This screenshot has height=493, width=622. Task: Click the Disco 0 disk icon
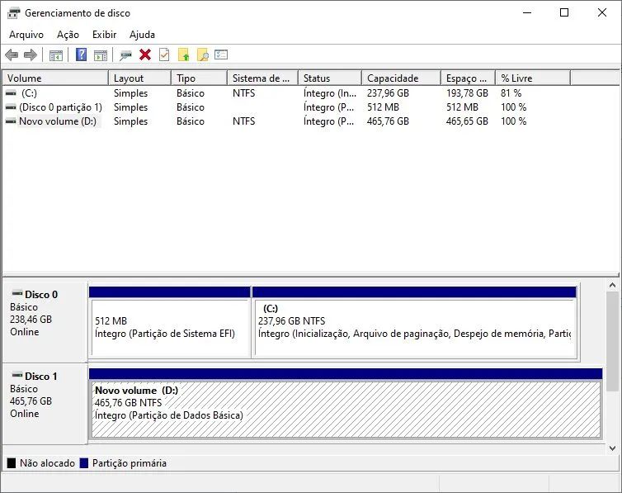coord(17,293)
